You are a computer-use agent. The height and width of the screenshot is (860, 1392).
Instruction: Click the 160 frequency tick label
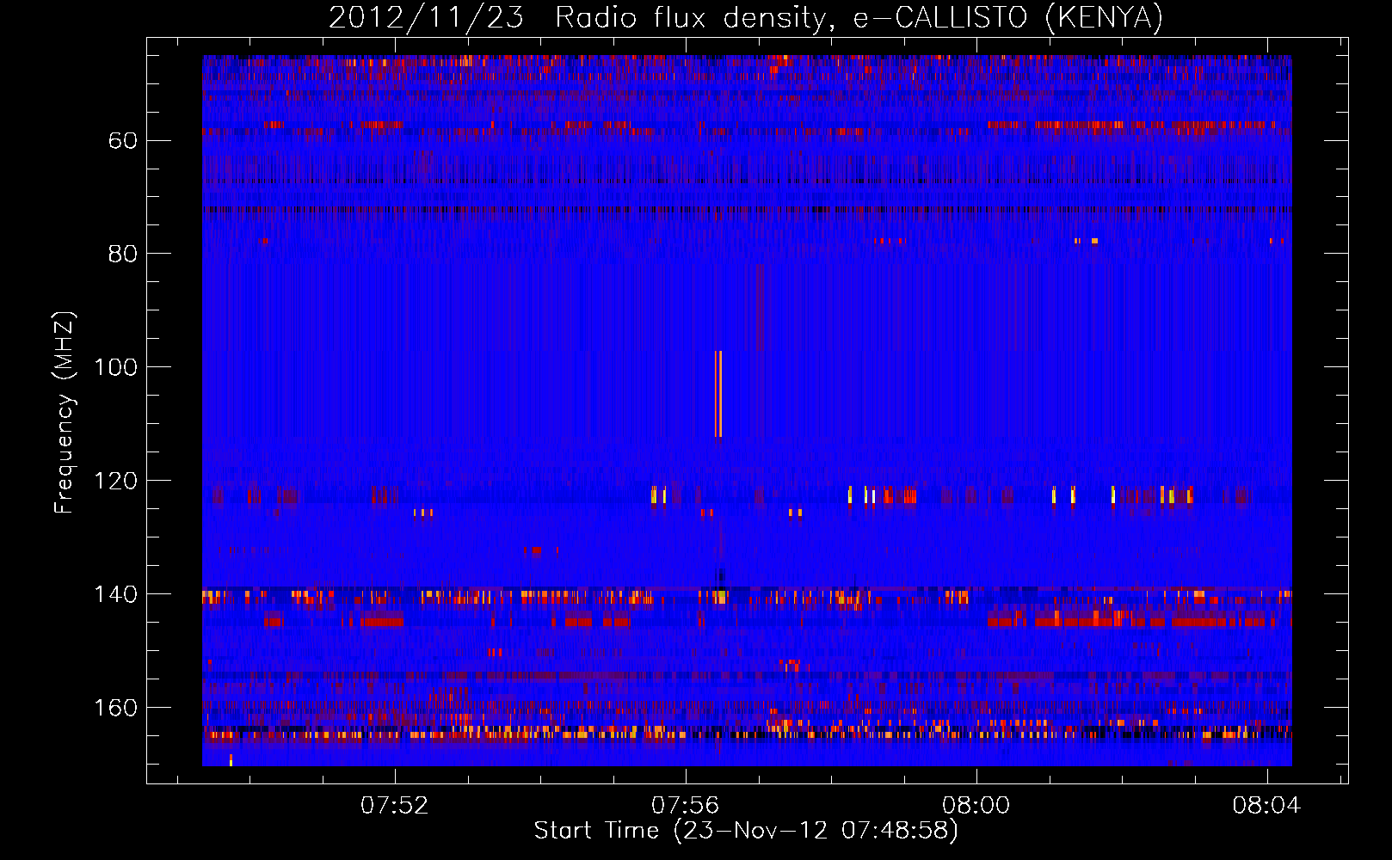click(x=115, y=708)
